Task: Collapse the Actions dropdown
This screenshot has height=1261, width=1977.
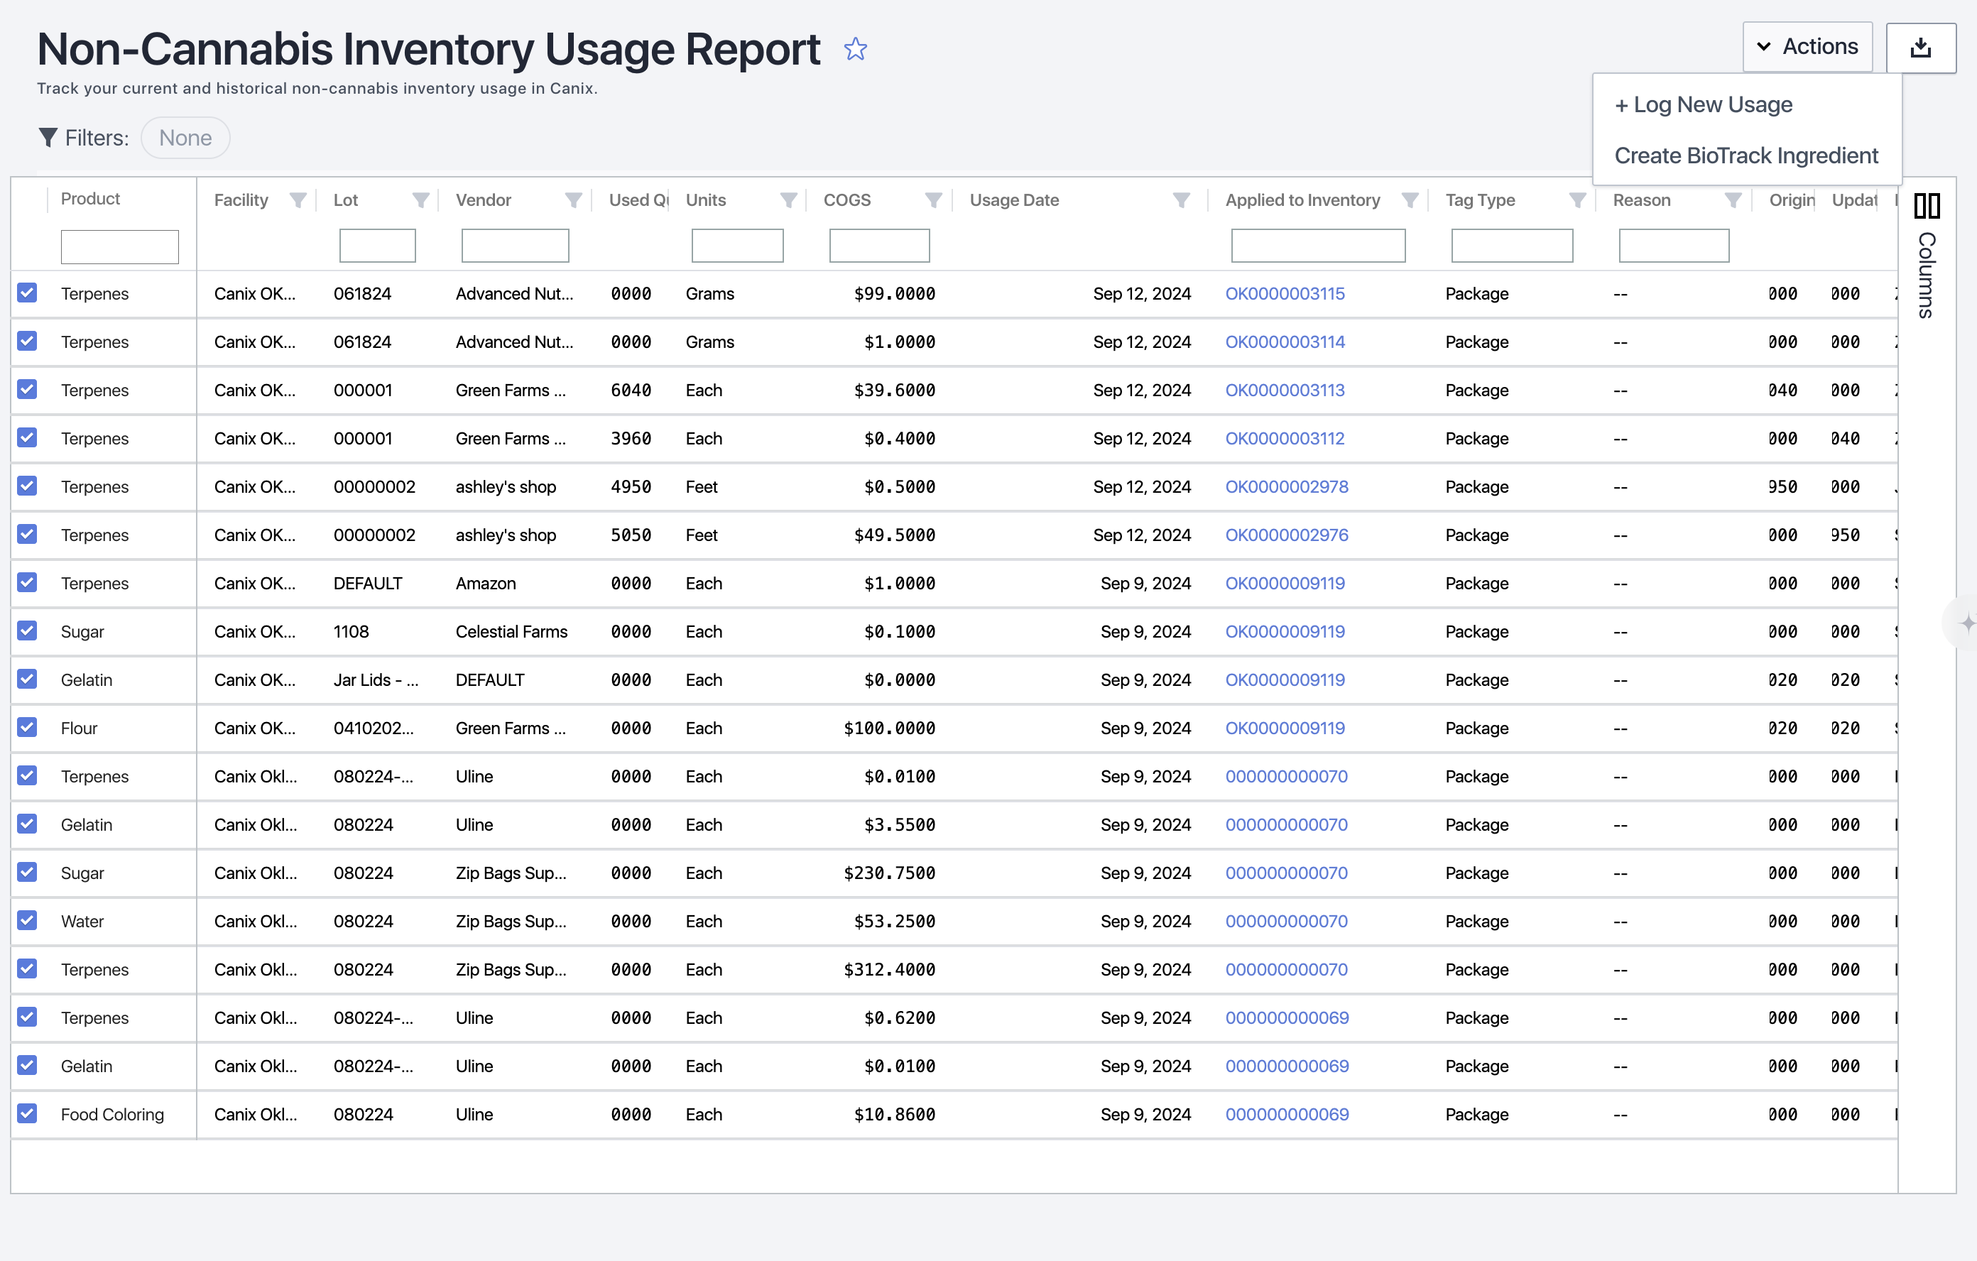Action: tap(1807, 47)
